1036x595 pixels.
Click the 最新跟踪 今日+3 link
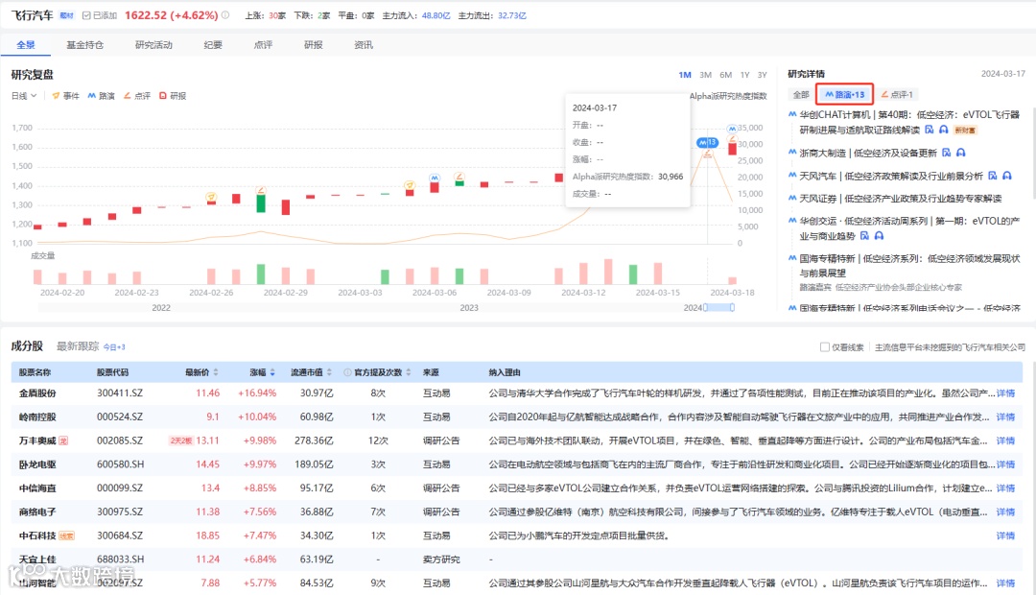(x=90, y=346)
